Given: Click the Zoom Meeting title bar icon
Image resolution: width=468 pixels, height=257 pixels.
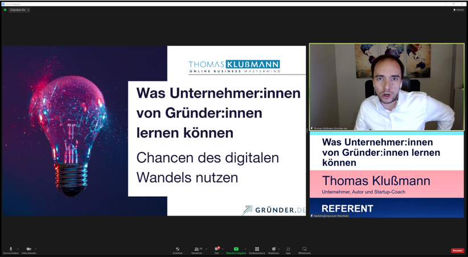Looking at the screenshot, I should tap(3, 4).
